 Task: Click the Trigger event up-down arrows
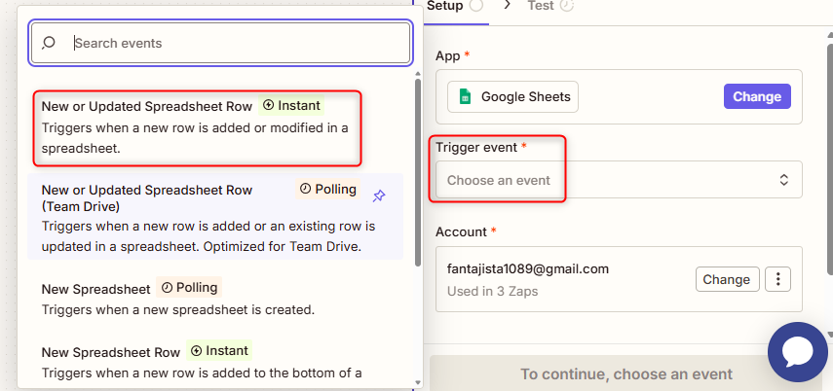tap(783, 180)
